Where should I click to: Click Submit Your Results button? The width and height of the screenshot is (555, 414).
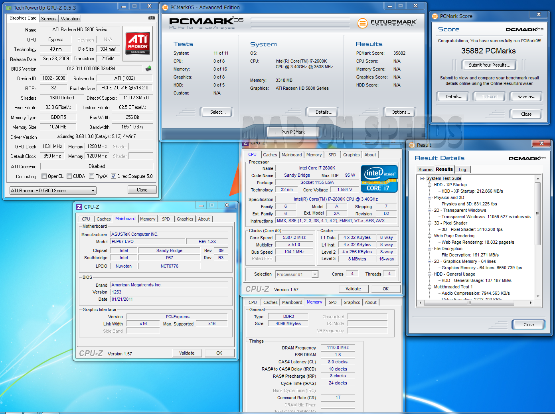[x=489, y=65]
